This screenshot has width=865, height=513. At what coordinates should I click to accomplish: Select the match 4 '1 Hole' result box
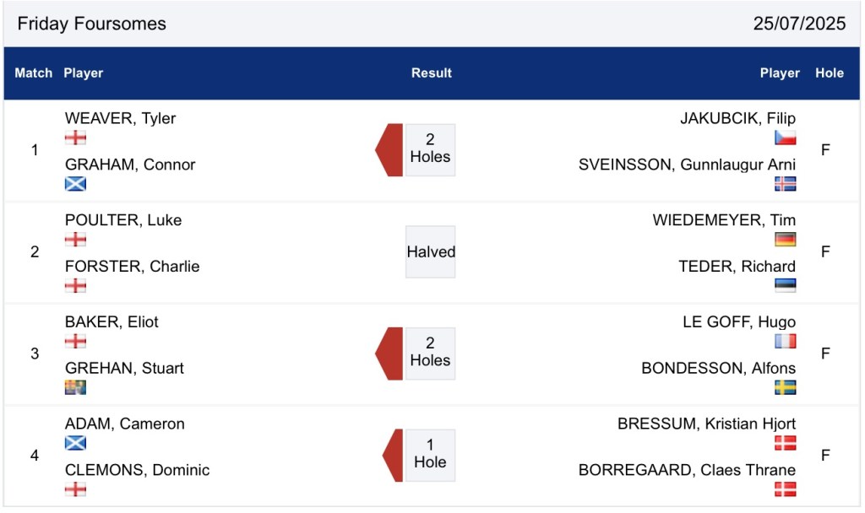430,455
